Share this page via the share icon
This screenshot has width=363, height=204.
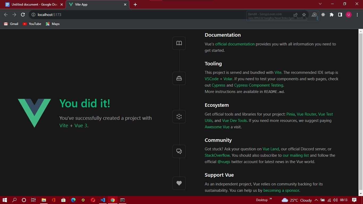tap(296, 15)
